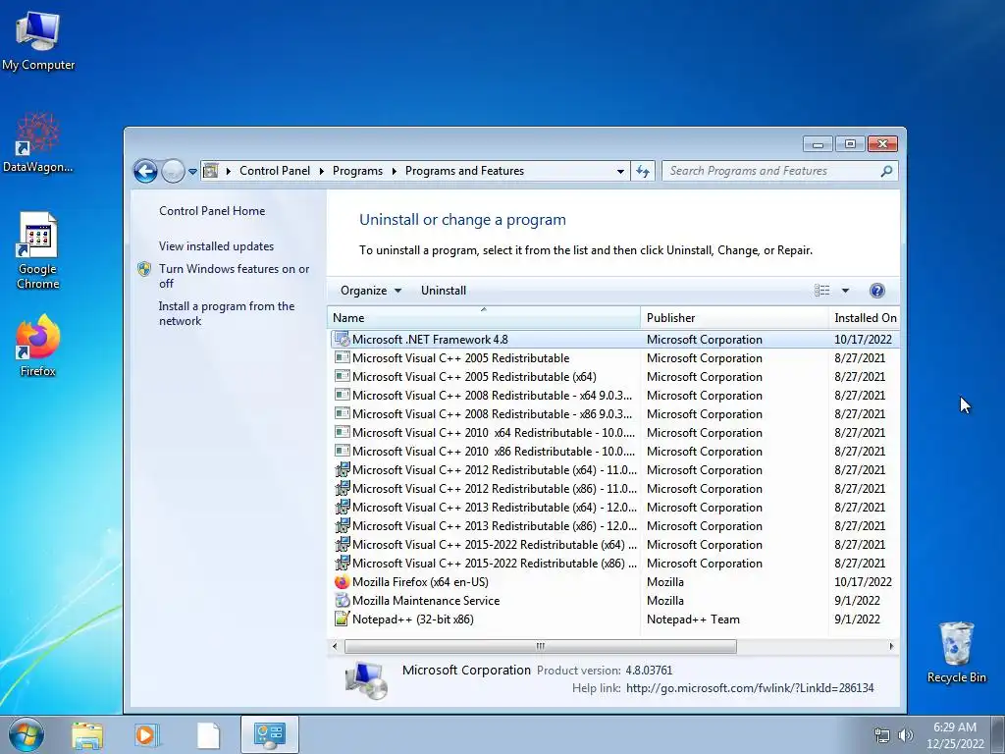Open Windows Explorer from taskbar
1005x754 pixels.
point(87,735)
